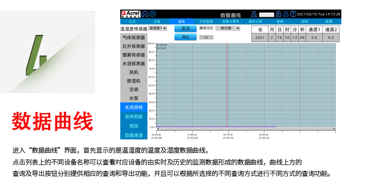The height and width of the screenshot is (184, 374).
Task: Toggle 暂停刷新 pause refresh
Action: (x=134, y=117)
